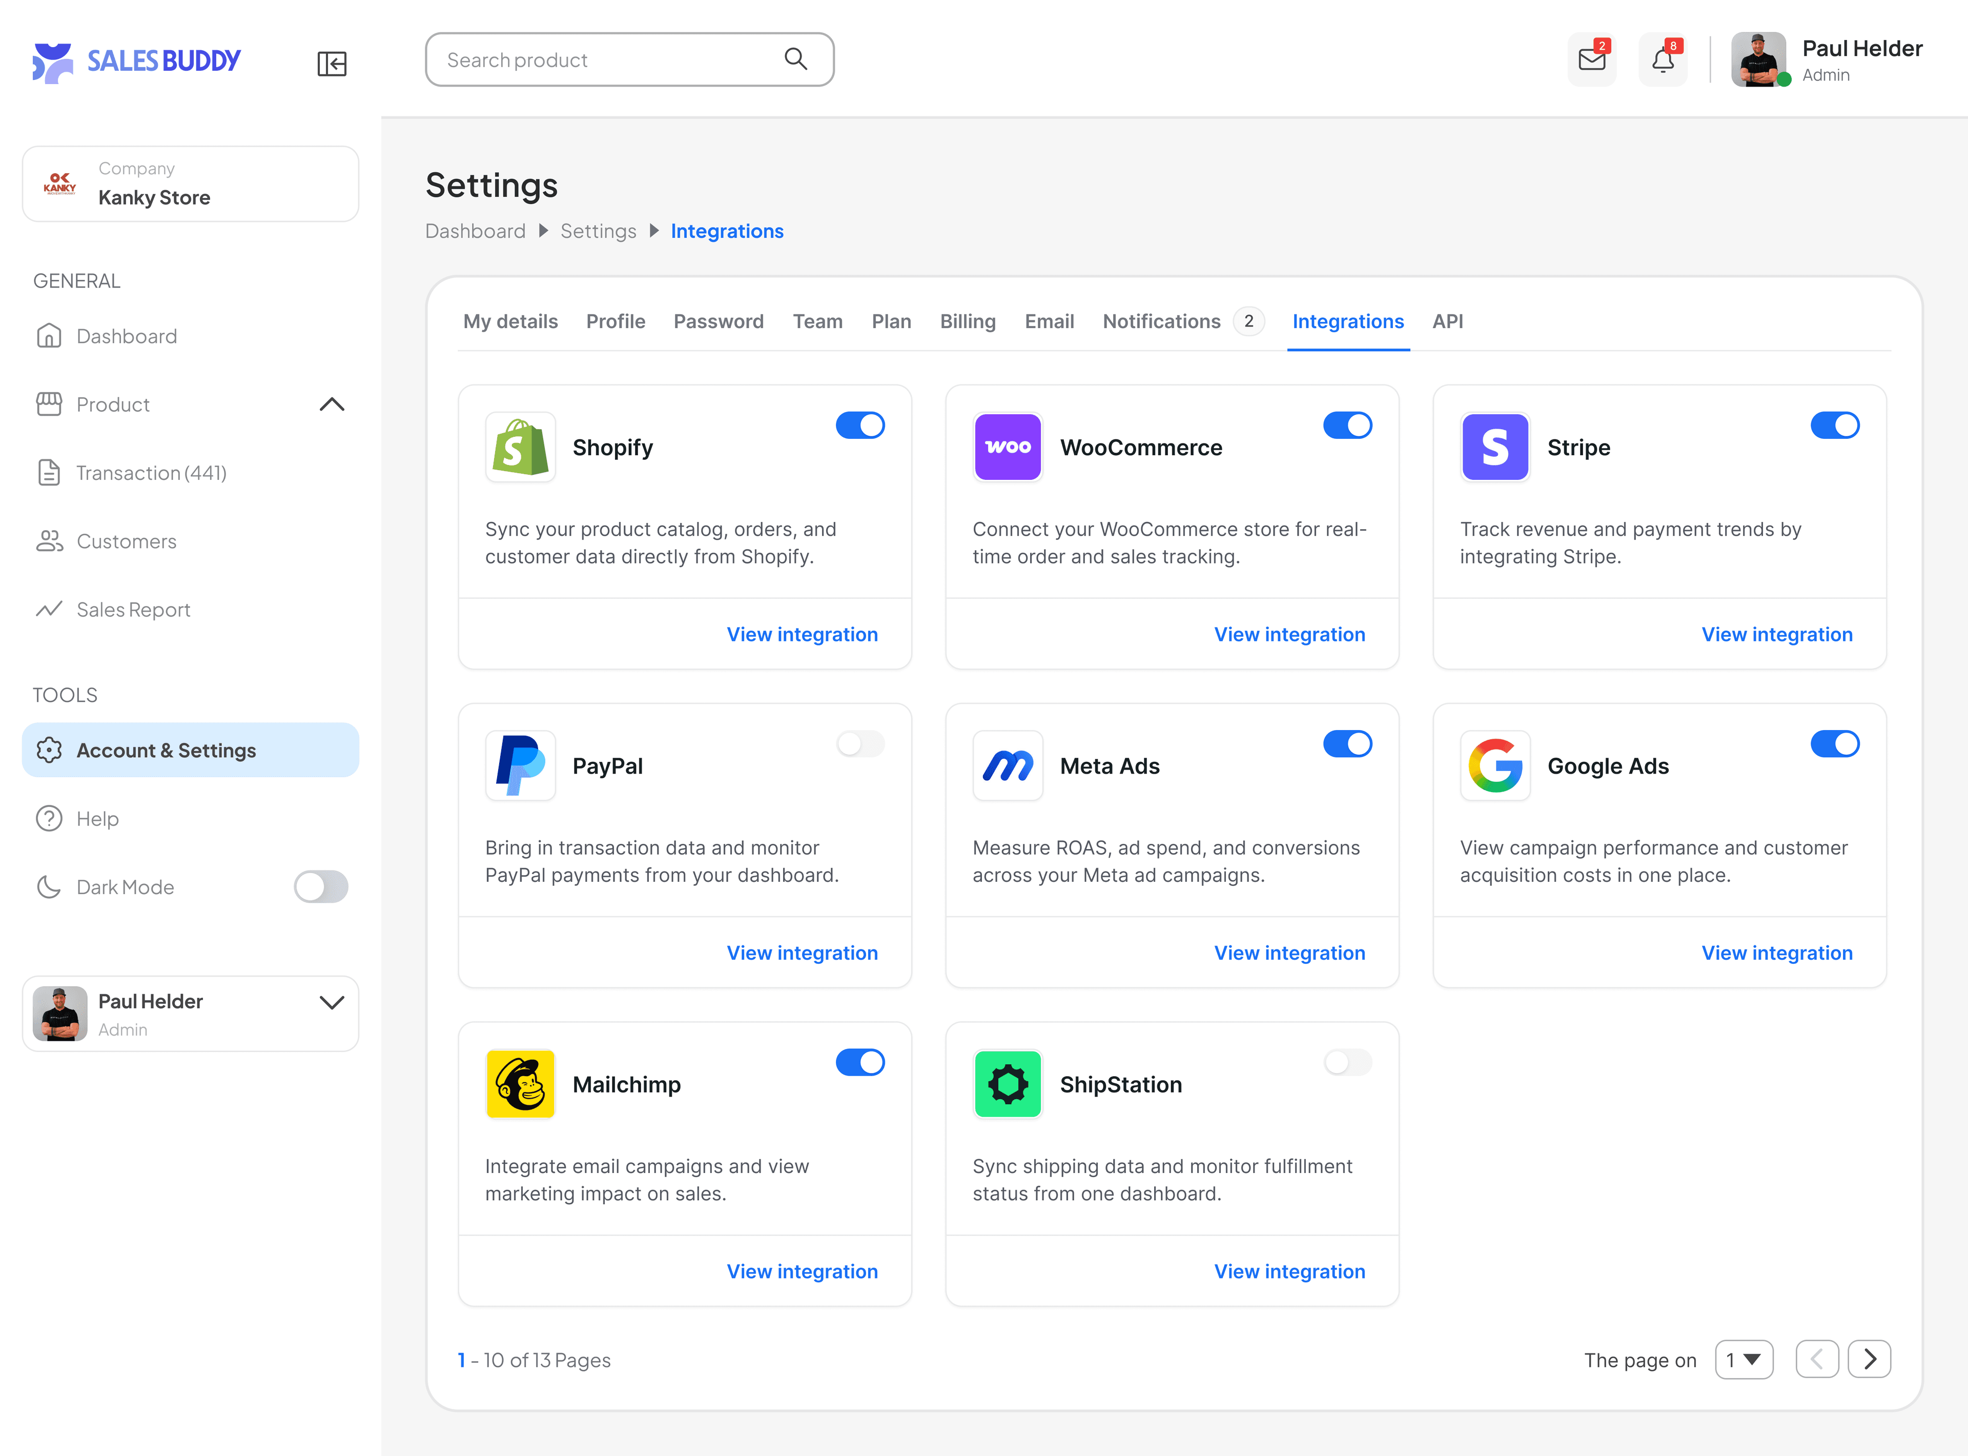This screenshot has width=1968, height=1456.
Task: Click the Dashboard home icon
Action: click(x=49, y=336)
